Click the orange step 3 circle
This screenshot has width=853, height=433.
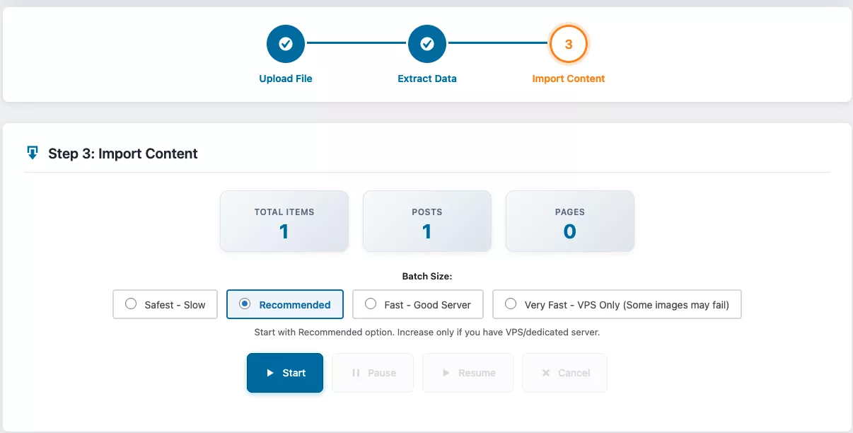click(569, 45)
